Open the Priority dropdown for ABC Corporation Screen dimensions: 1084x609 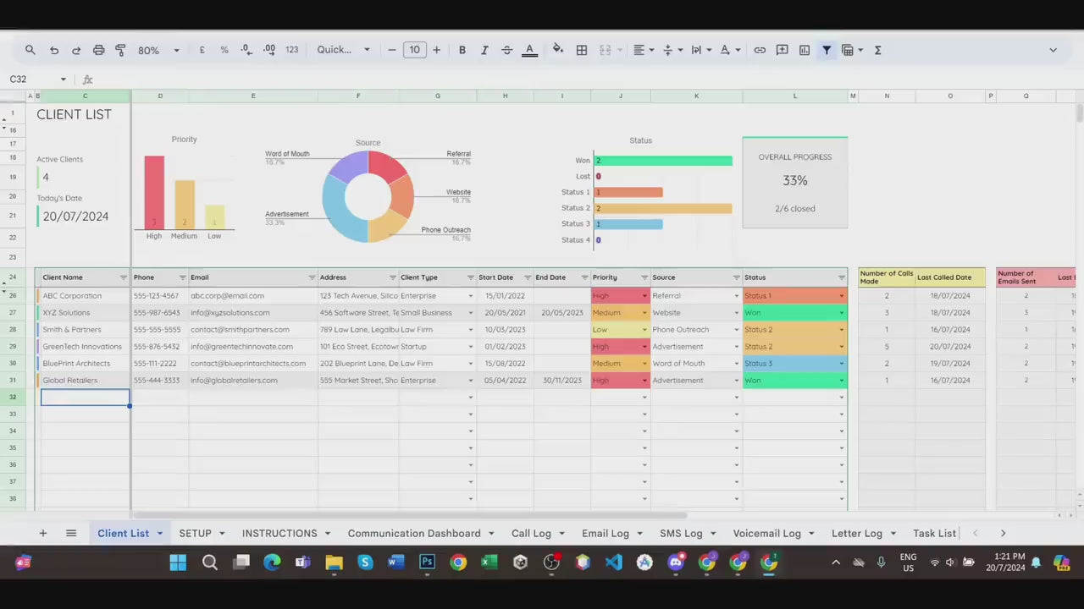pyautogui.click(x=644, y=296)
